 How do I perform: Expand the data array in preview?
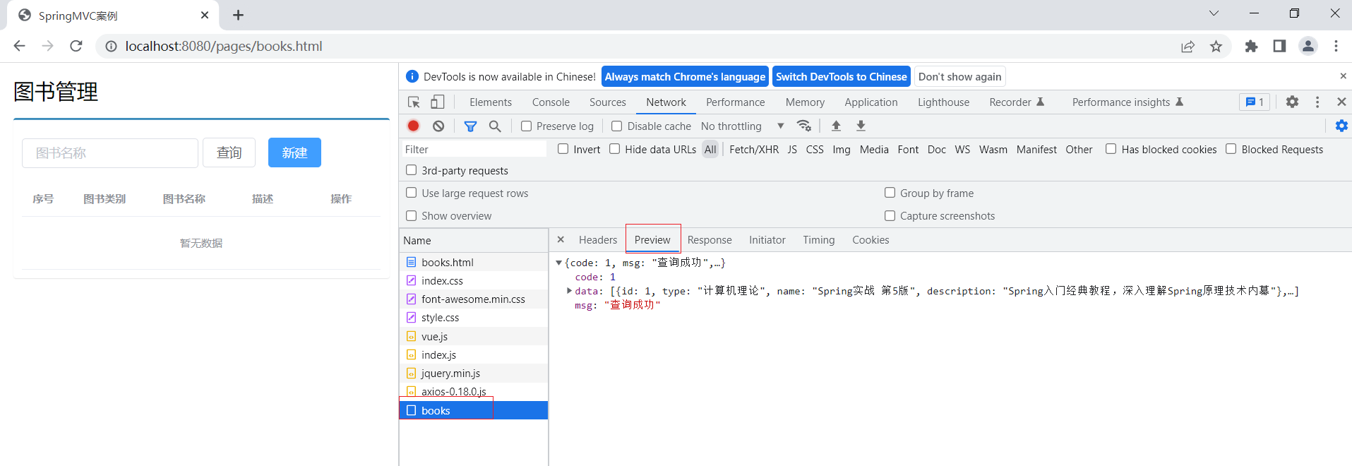[569, 291]
